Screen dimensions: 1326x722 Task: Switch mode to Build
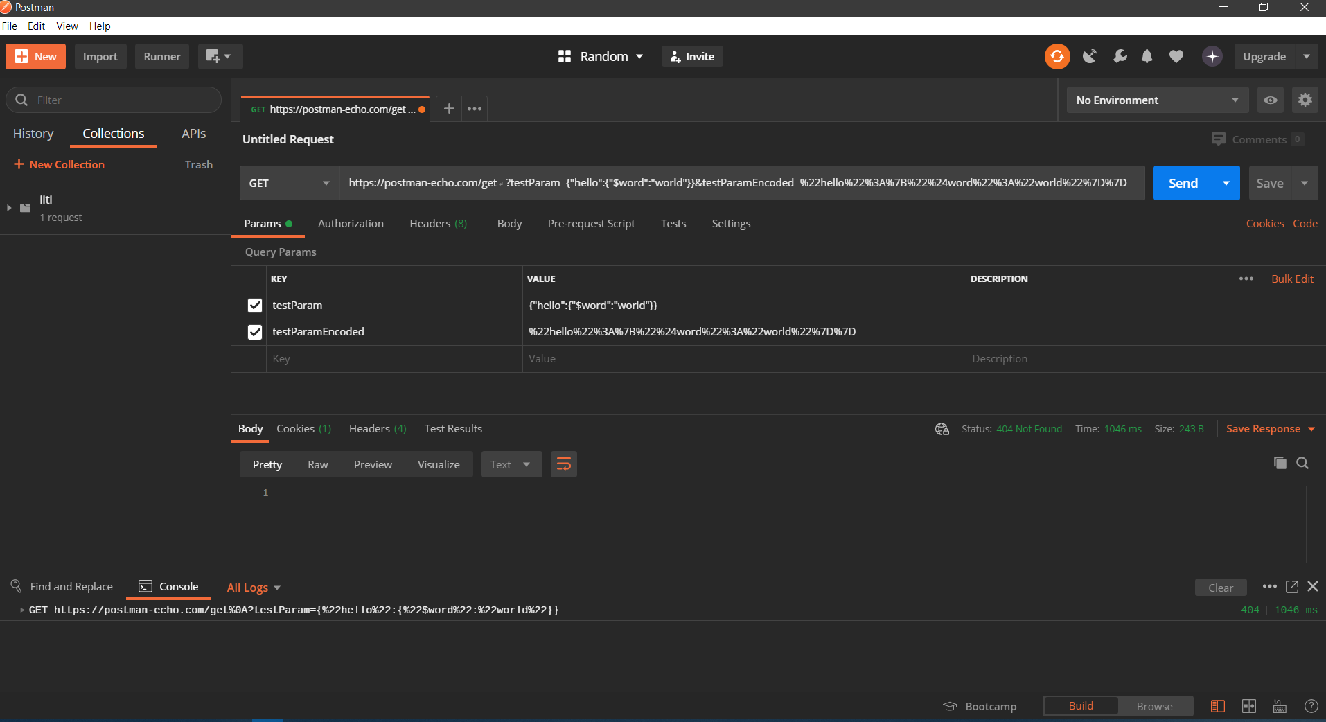(1081, 706)
